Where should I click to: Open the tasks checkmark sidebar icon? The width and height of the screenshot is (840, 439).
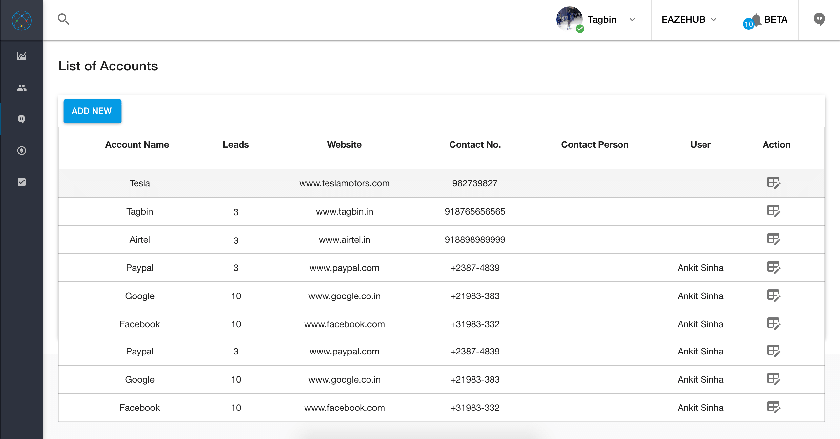click(x=22, y=182)
